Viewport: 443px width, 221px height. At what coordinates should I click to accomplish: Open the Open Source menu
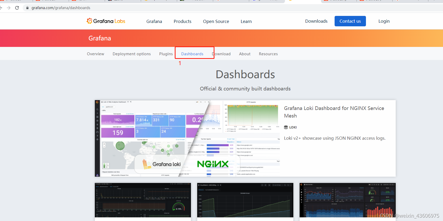(216, 21)
